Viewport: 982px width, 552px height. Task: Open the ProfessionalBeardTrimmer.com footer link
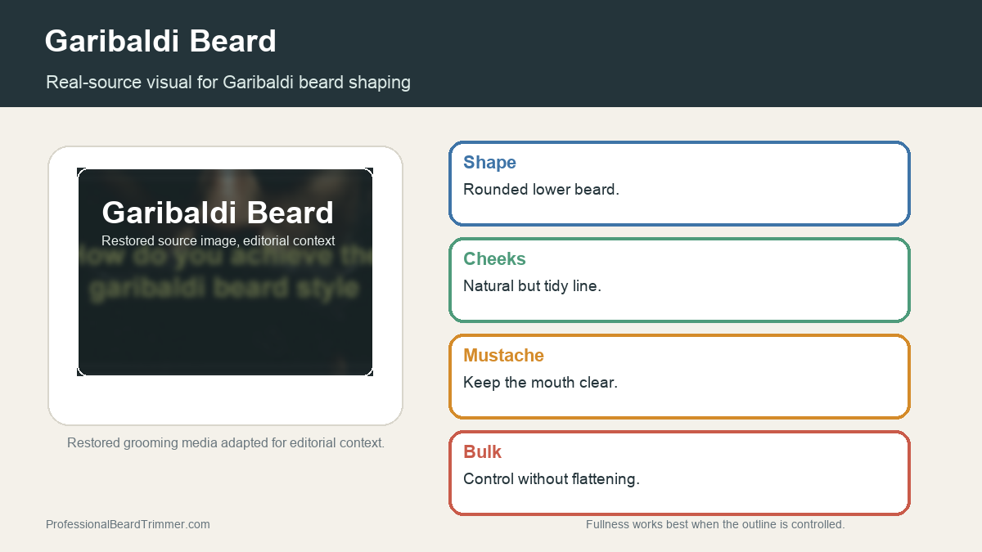pos(128,524)
